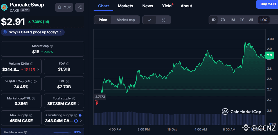This screenshot has height=135, width=278.
Task: Toggle the LOG scale button
Action: pyautogui.click(x=264, y=20)
